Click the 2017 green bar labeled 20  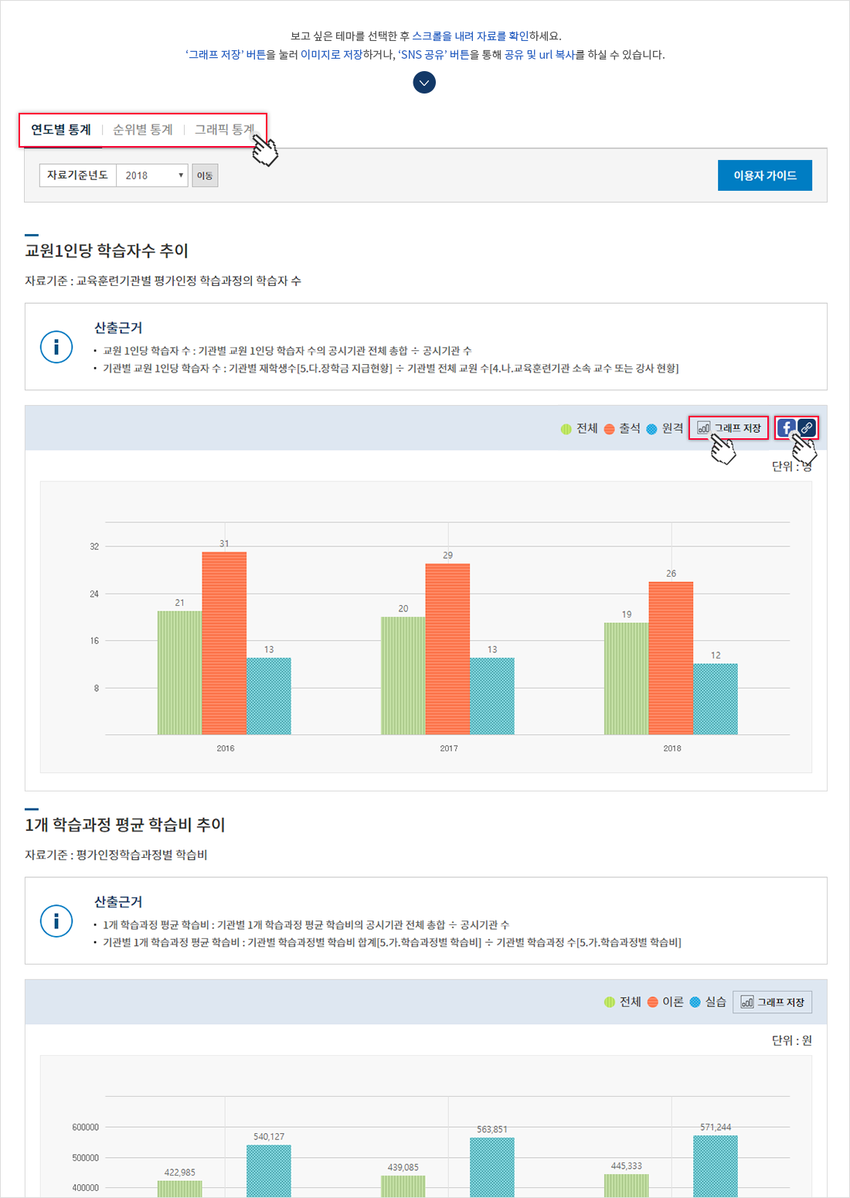(x=403, y=676)
